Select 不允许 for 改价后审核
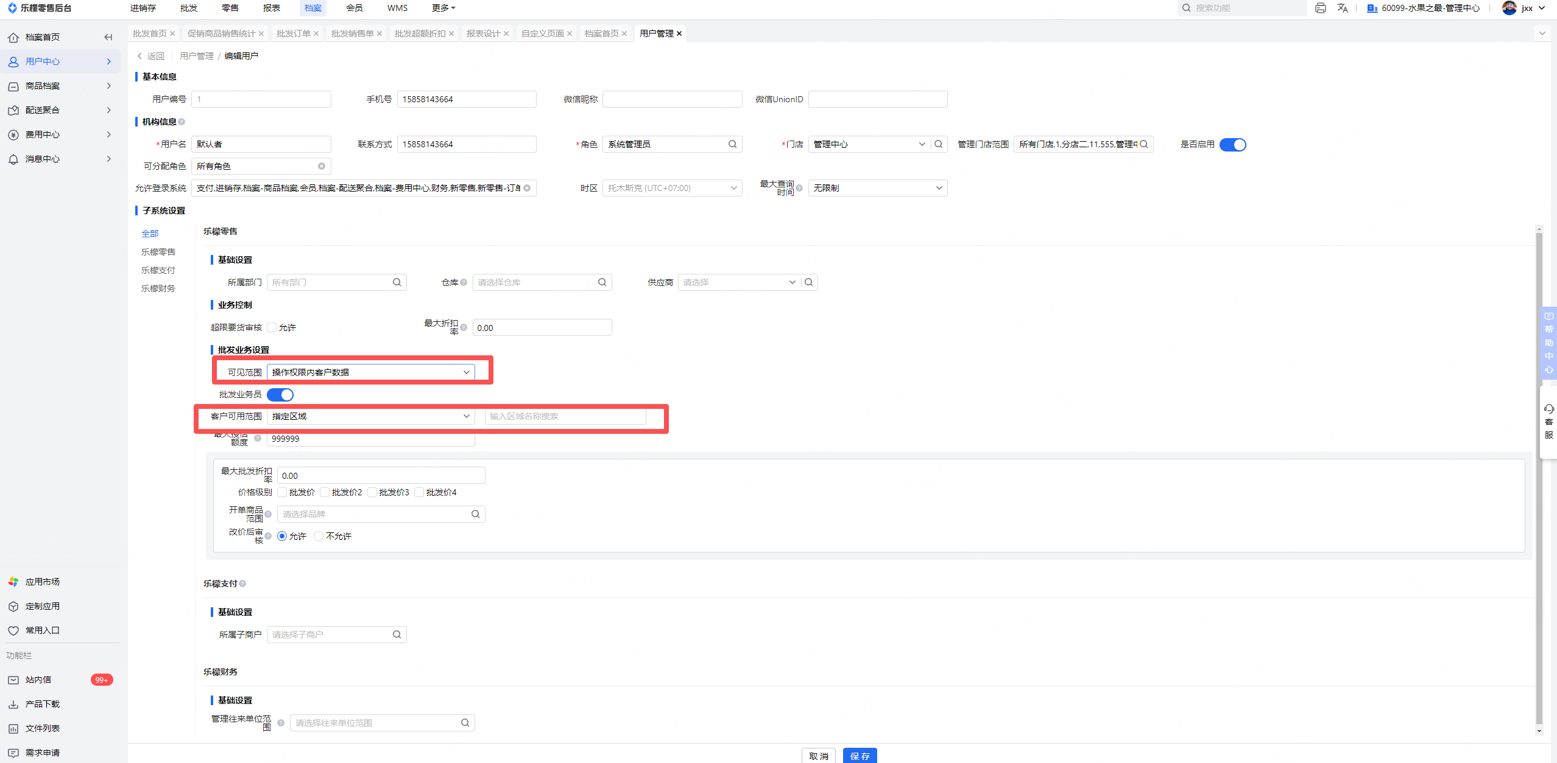The image size is (1557, 763). click(x=319, y=536)
